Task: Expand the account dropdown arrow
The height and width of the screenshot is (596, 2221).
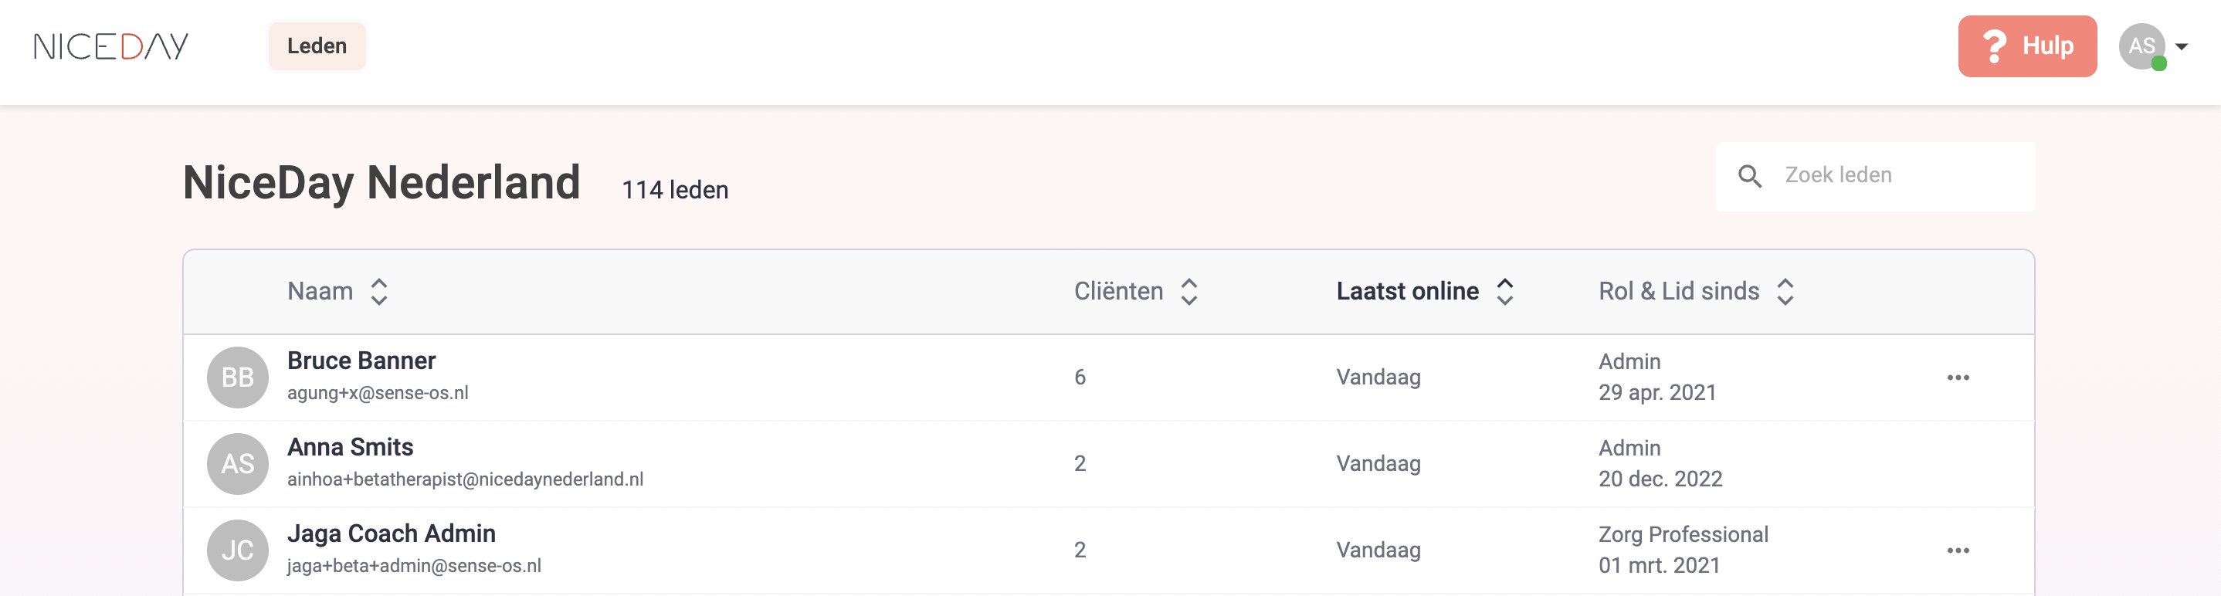Action: click(2182, 46)
